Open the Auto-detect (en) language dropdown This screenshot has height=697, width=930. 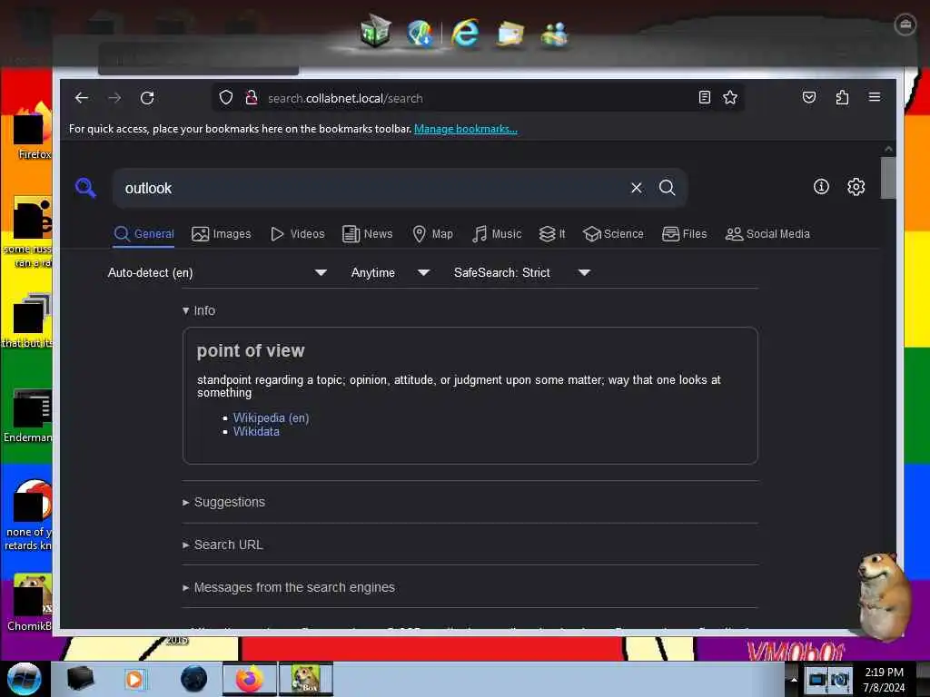pyautogui.click(x=216, y=272)
